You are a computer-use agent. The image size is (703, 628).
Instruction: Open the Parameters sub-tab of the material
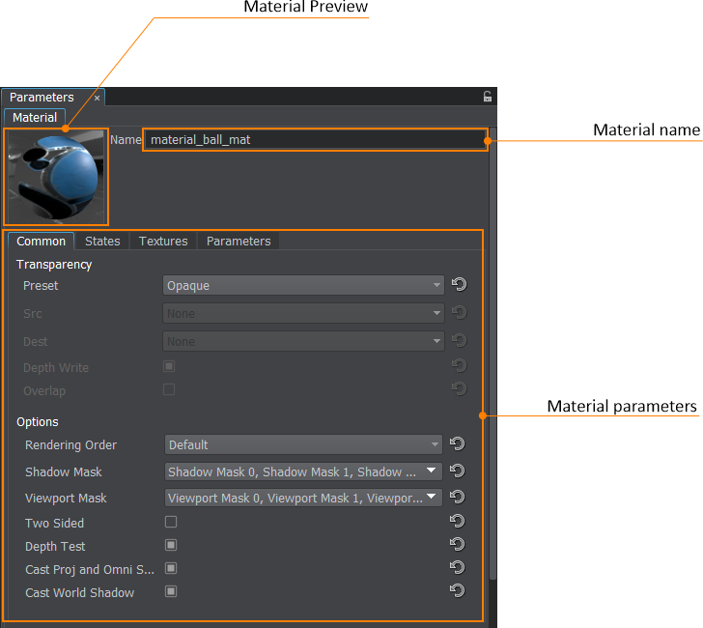239,241
